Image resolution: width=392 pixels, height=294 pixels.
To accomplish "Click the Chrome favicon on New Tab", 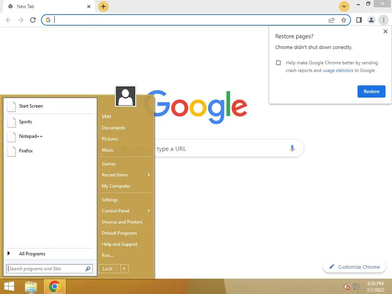I will [10, 7].
